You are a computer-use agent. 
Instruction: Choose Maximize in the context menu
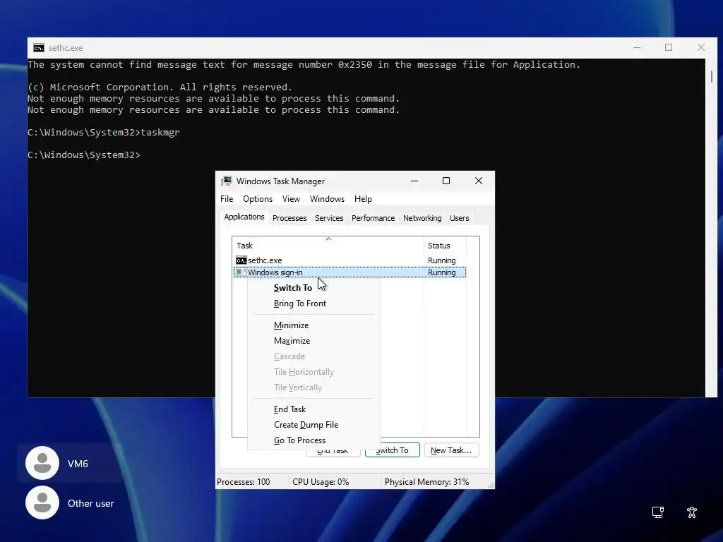(313, 341)
